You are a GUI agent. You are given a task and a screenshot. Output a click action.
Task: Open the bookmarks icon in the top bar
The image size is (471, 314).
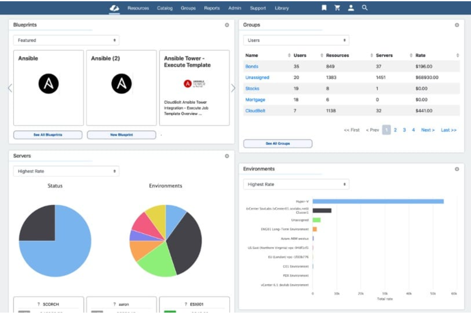325,8
